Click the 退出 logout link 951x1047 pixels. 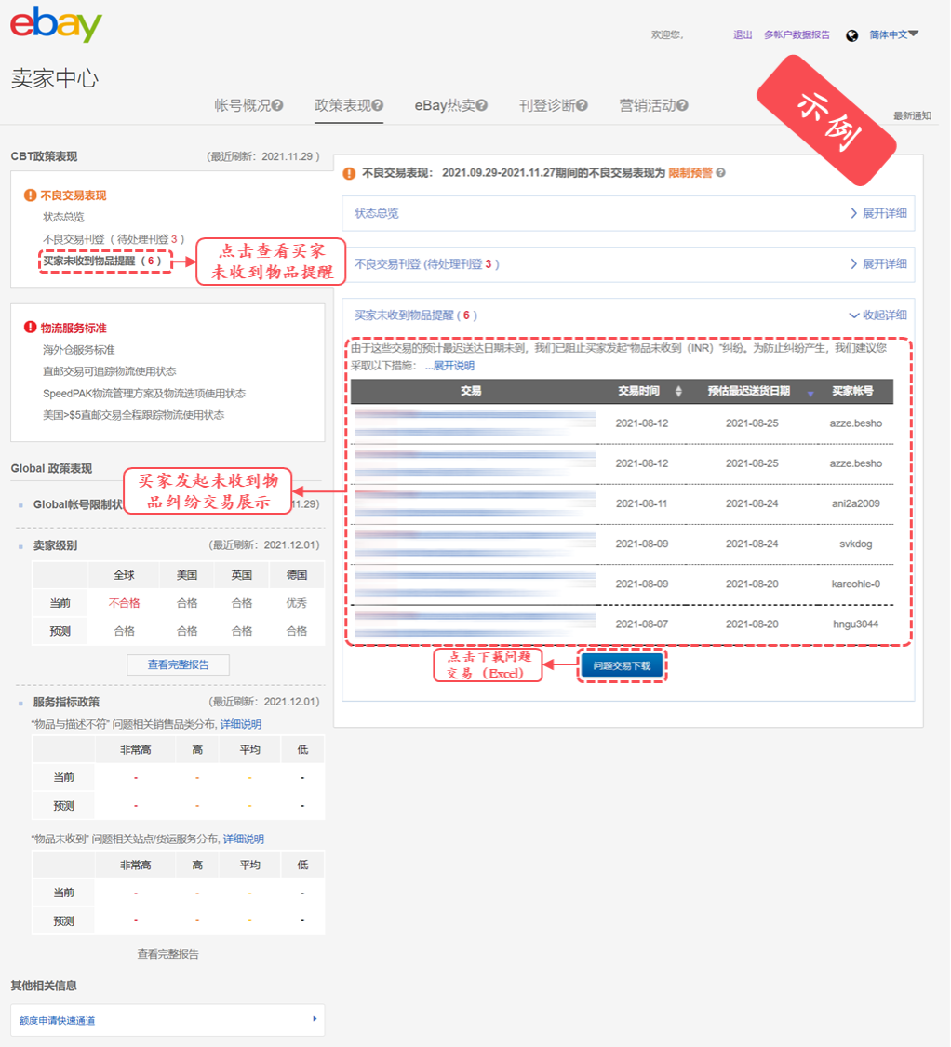pyautogui.click(x=742, y=36)
